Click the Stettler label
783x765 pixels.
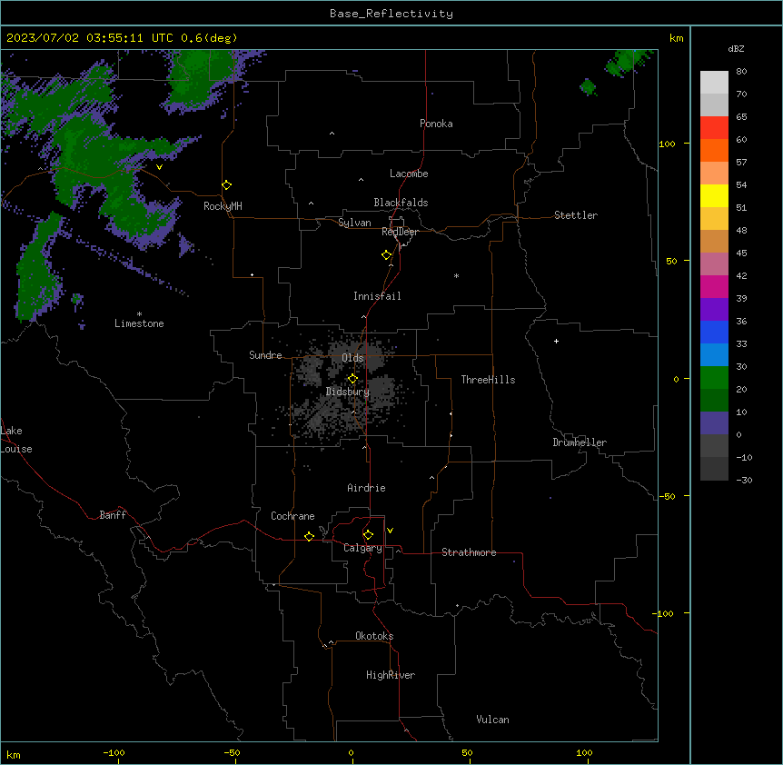click(x=576, y=215)
